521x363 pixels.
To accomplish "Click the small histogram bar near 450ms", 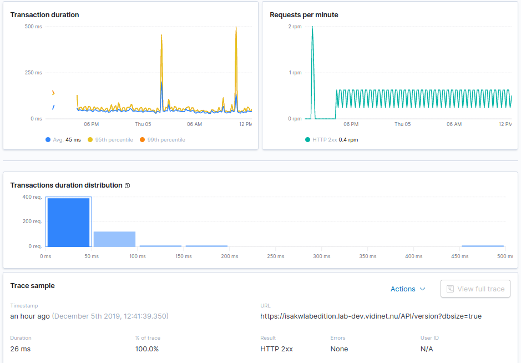I will (482, 245).
